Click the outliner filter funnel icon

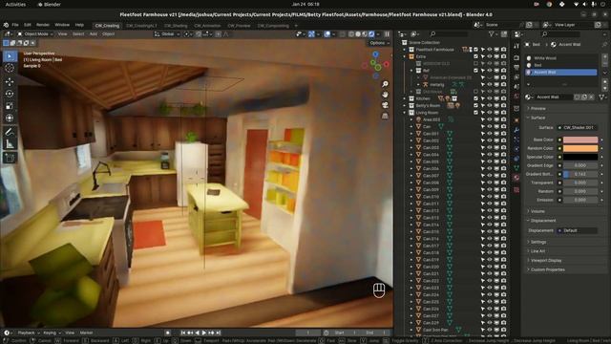[492, 34]
